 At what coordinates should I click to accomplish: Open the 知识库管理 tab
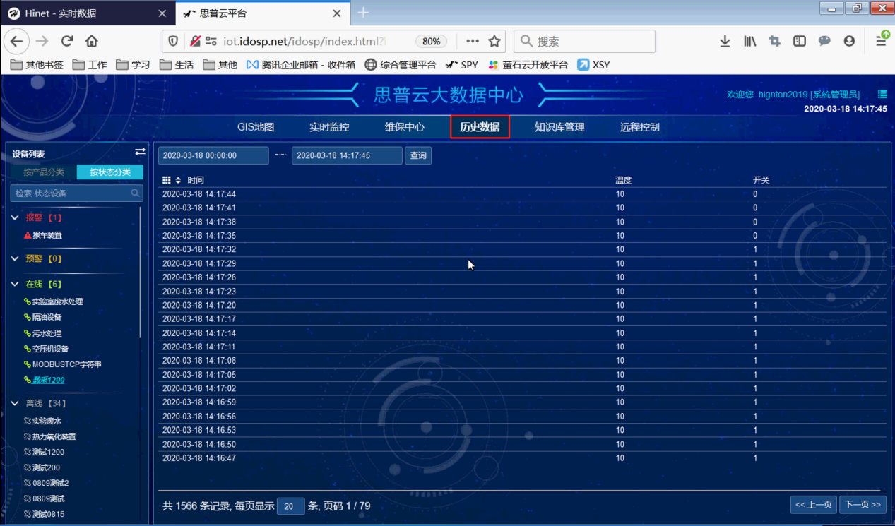pos(559,127)
